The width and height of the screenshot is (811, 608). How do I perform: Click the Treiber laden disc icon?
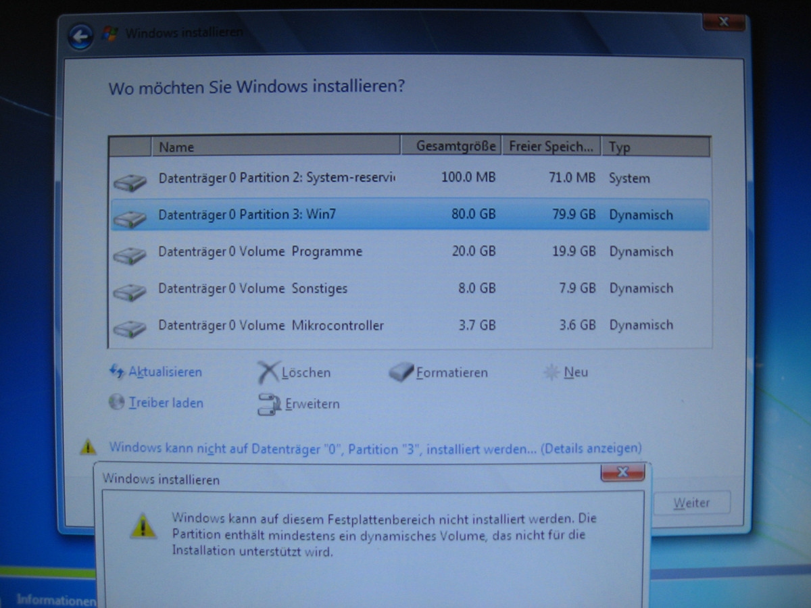(x=117, y=402)
